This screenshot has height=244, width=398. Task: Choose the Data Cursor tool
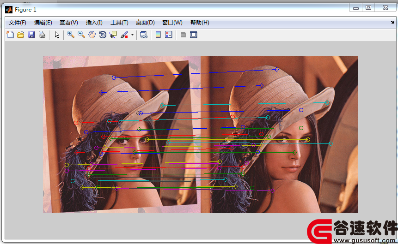(x=113, y=35)
